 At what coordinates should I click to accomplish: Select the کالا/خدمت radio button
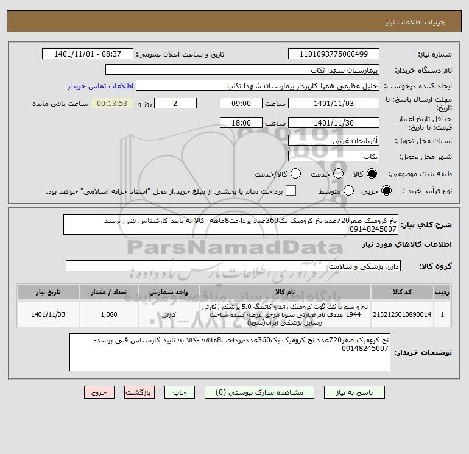pos(295,174)
